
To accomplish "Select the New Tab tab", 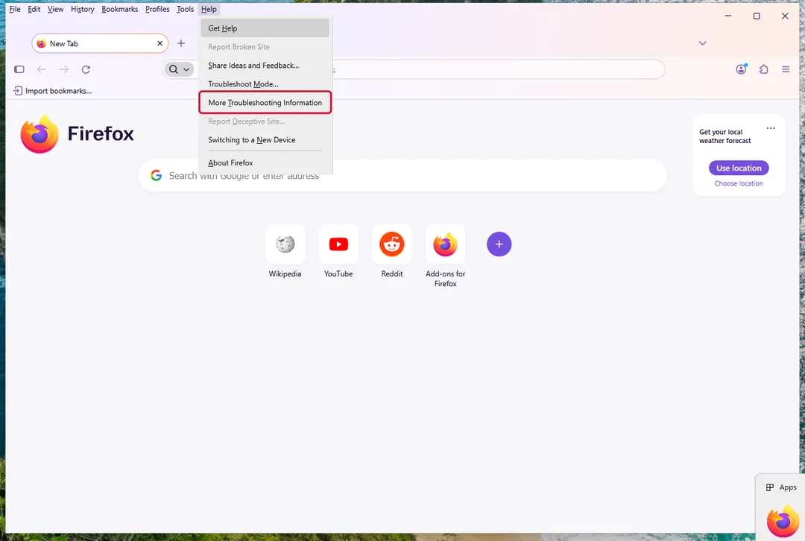I will tap(100, 43).
